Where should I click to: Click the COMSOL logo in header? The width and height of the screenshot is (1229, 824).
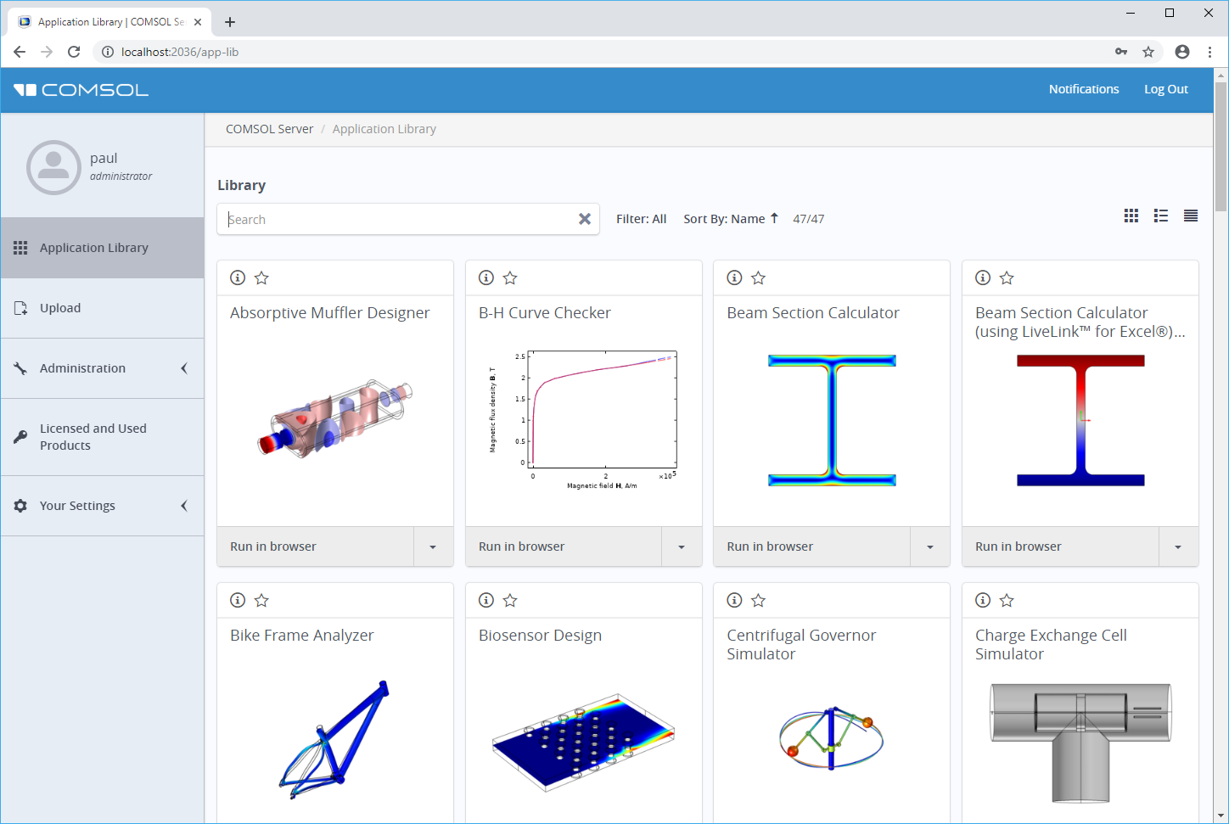coord(81,90)
